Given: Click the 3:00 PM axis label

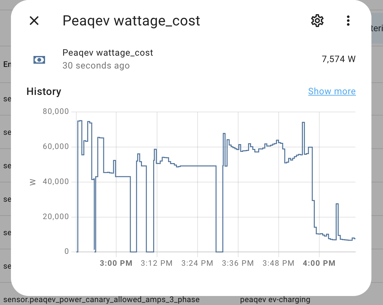Looking at the screenshot, I should 116,263.
